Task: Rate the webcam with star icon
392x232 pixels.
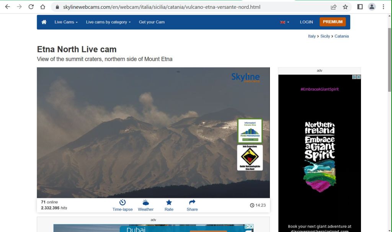Action: [x=169, y=203]
